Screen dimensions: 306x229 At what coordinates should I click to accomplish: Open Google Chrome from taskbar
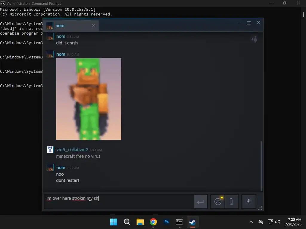pyautogui.click(x=153, y=222)
